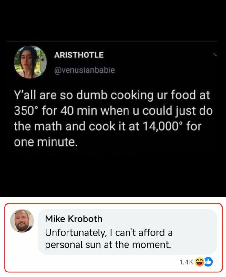Select the ARISTHOTLE display name

click(78, 55)
